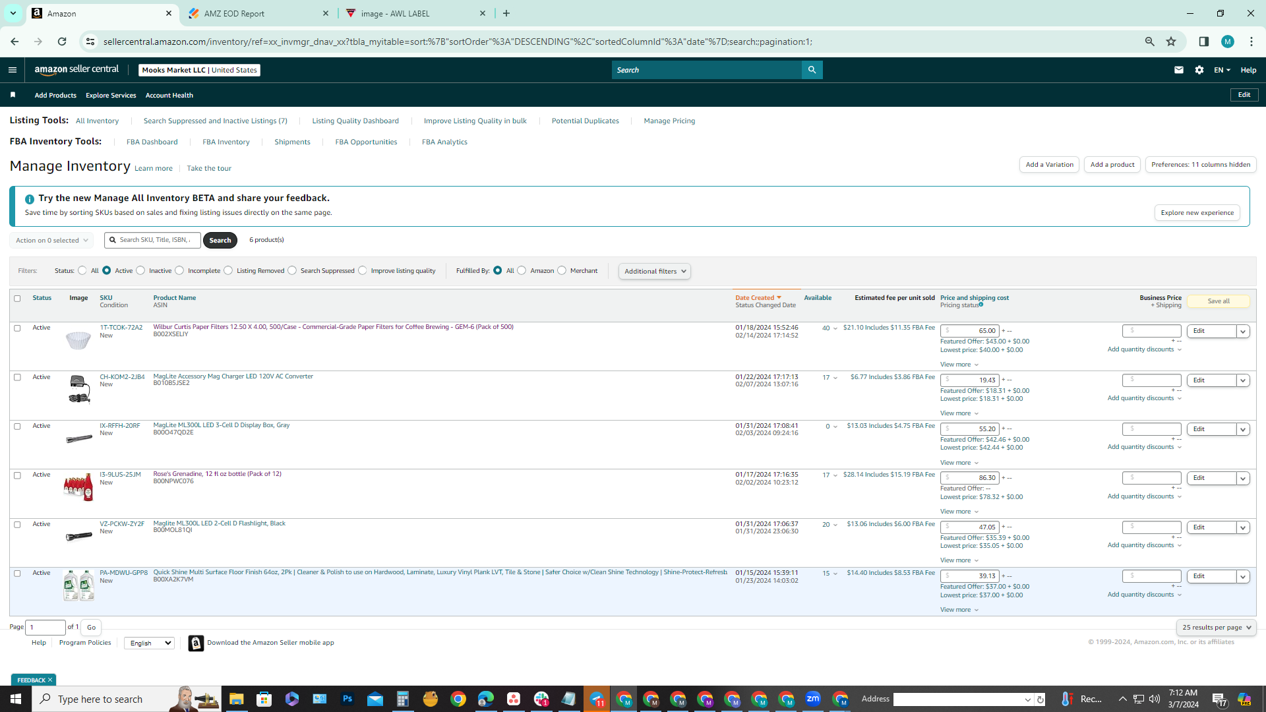Switch to the image - AWL LABEL tab
1266x712 pixels.
pyautogui.click(x=415, y=13)
